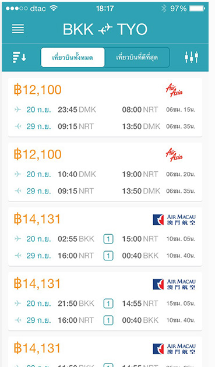215x367 pixels.
Task: Select the เที่ยวบินทั้งหมด tab
Action: [x=73, y=57]
